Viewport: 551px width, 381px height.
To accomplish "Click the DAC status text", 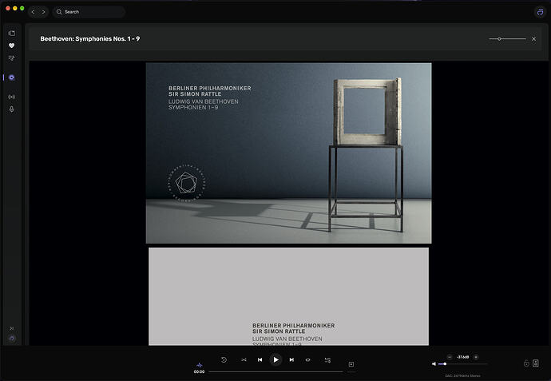I will (462, 375).
